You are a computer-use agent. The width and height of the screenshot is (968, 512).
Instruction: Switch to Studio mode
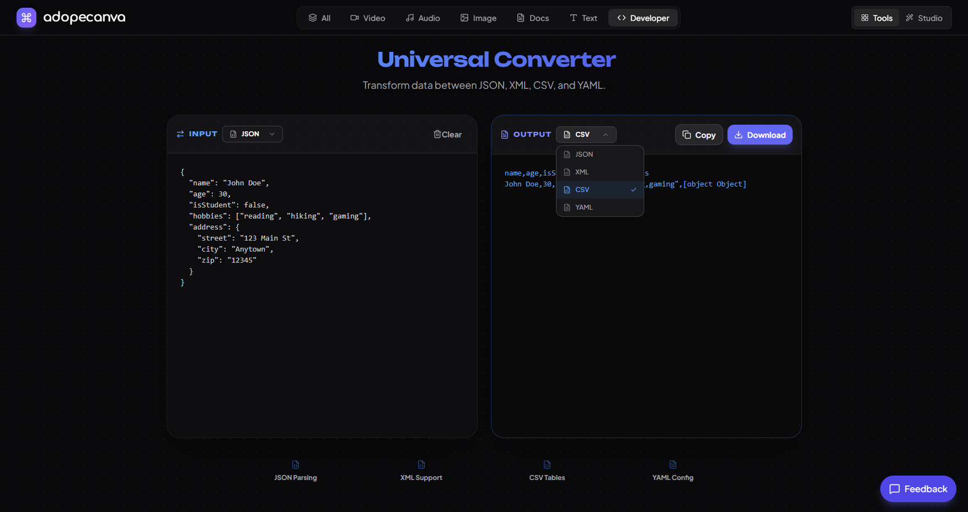[925, 17]
